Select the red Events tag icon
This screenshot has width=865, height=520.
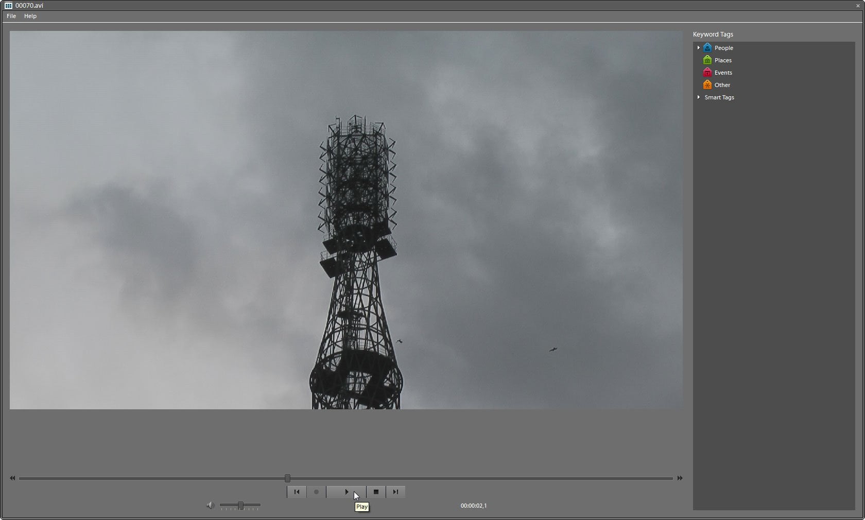(707, 73)
